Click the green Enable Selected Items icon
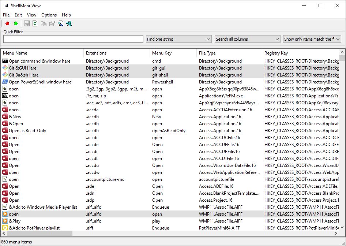This screenshot has width=346, height=246. tap(16, 23)
